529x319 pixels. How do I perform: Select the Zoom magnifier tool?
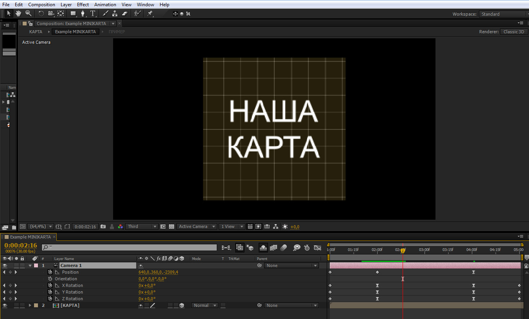(28, 14)
